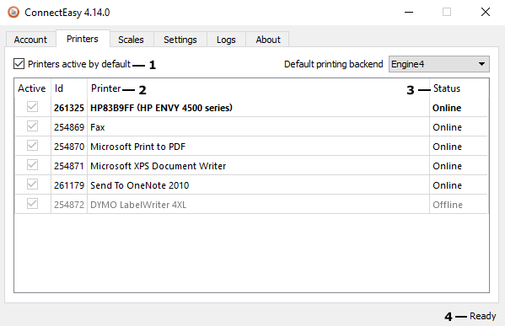505x326 pixels.
Task: Click the Offline status of DYMO LabelWriter
Action: point(448,205)
